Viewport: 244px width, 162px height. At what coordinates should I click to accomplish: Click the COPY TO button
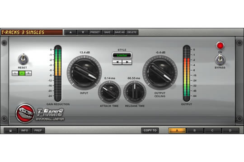[x=150, y=130]
